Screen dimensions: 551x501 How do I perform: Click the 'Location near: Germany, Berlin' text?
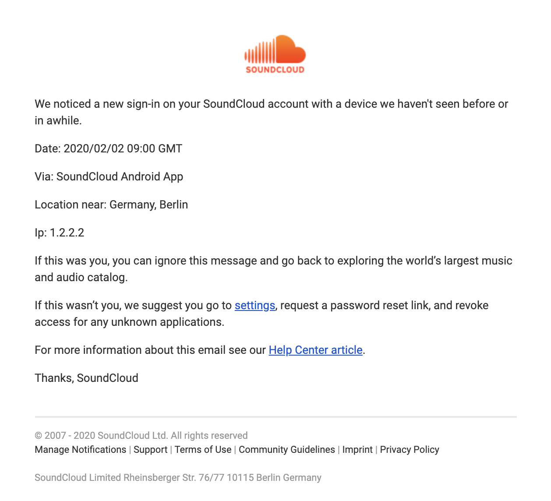[111, 205]
